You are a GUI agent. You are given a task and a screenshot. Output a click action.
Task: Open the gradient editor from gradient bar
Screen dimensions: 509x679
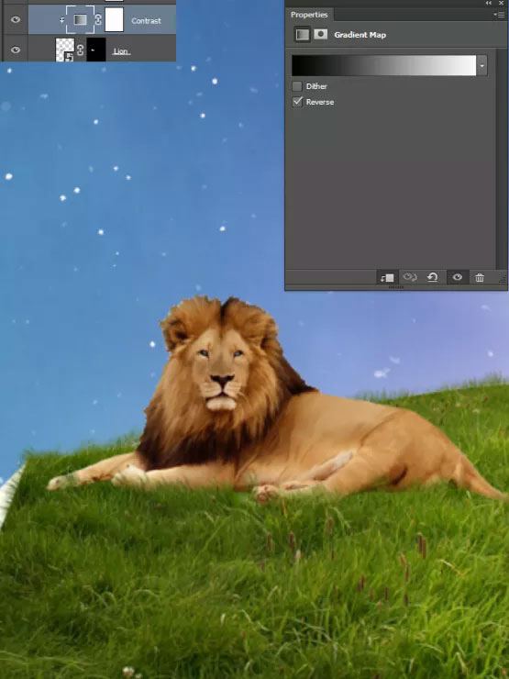(384, 65)
